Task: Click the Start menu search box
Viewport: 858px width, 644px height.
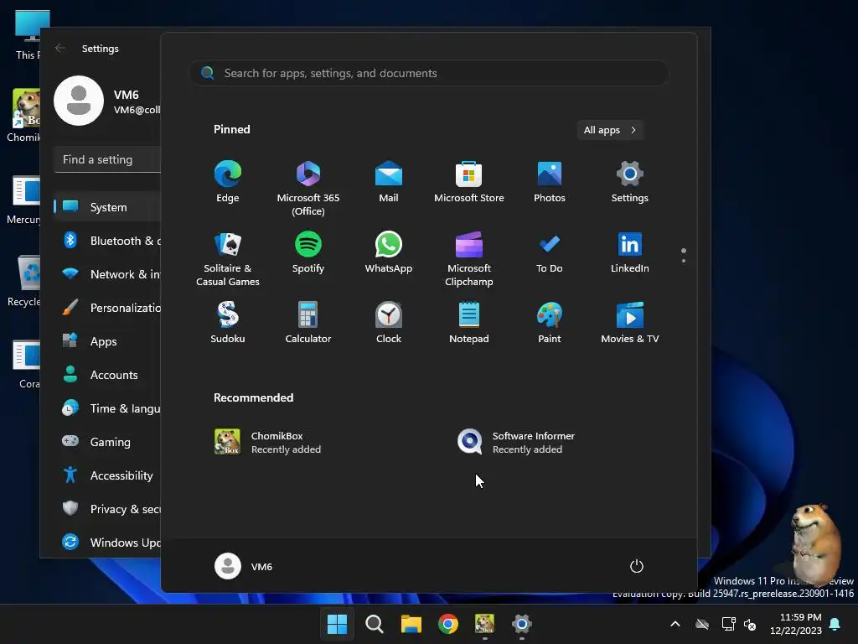Action: point(429,73)
